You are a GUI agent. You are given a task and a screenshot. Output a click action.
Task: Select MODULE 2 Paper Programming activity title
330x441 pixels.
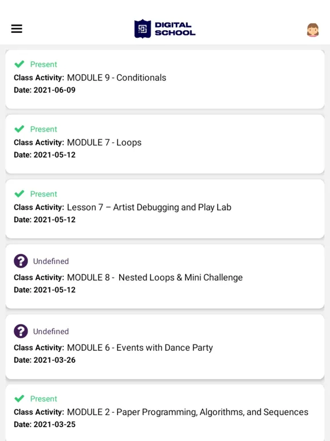pyautogui.click(x=187, y=412)
